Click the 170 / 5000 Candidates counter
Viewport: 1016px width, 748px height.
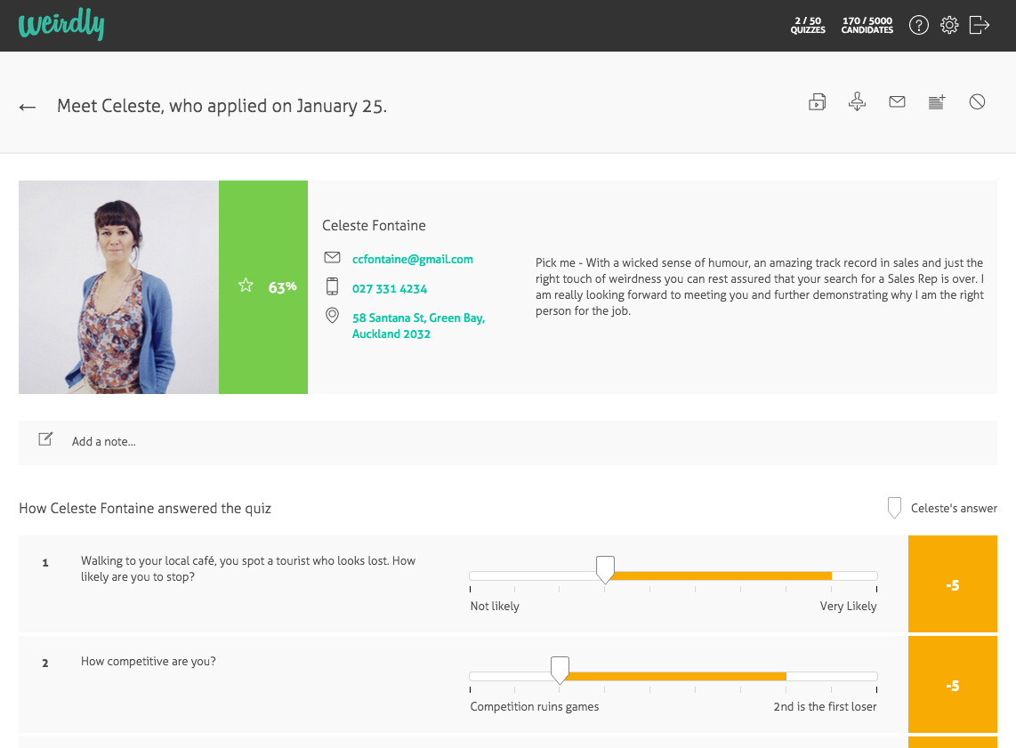pyautogui.click(x=867, y=25)
